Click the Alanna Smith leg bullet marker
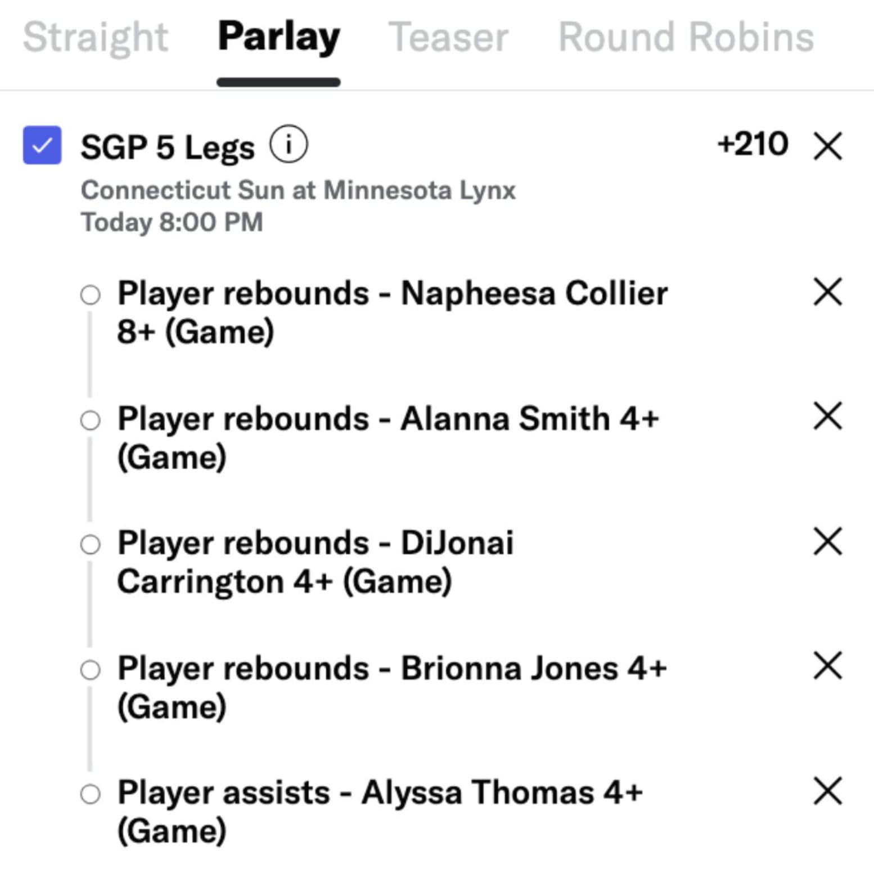Screen dimensions: 874x878 pyautogui.click(x=90, y=420)
